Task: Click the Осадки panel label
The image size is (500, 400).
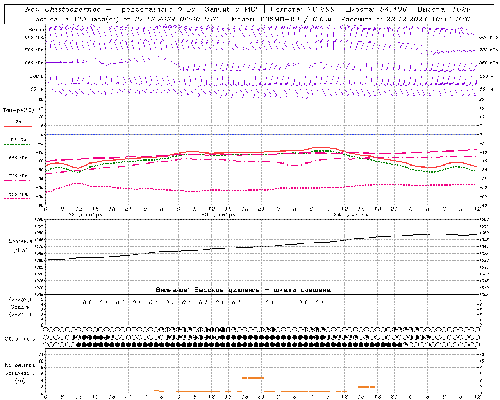Action: [20, 307]
